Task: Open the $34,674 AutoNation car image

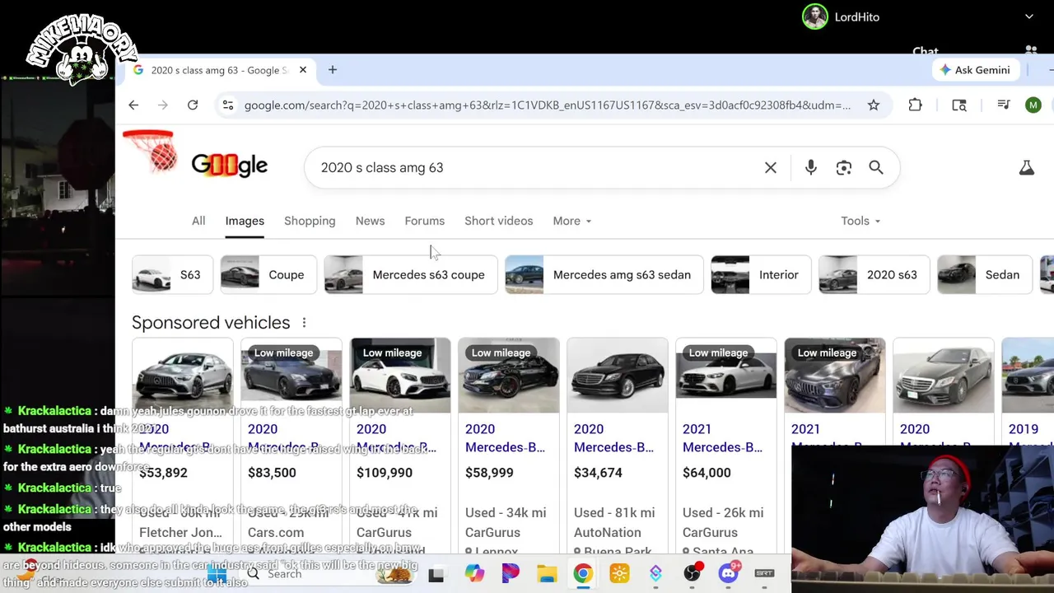Action: [618, 376]
